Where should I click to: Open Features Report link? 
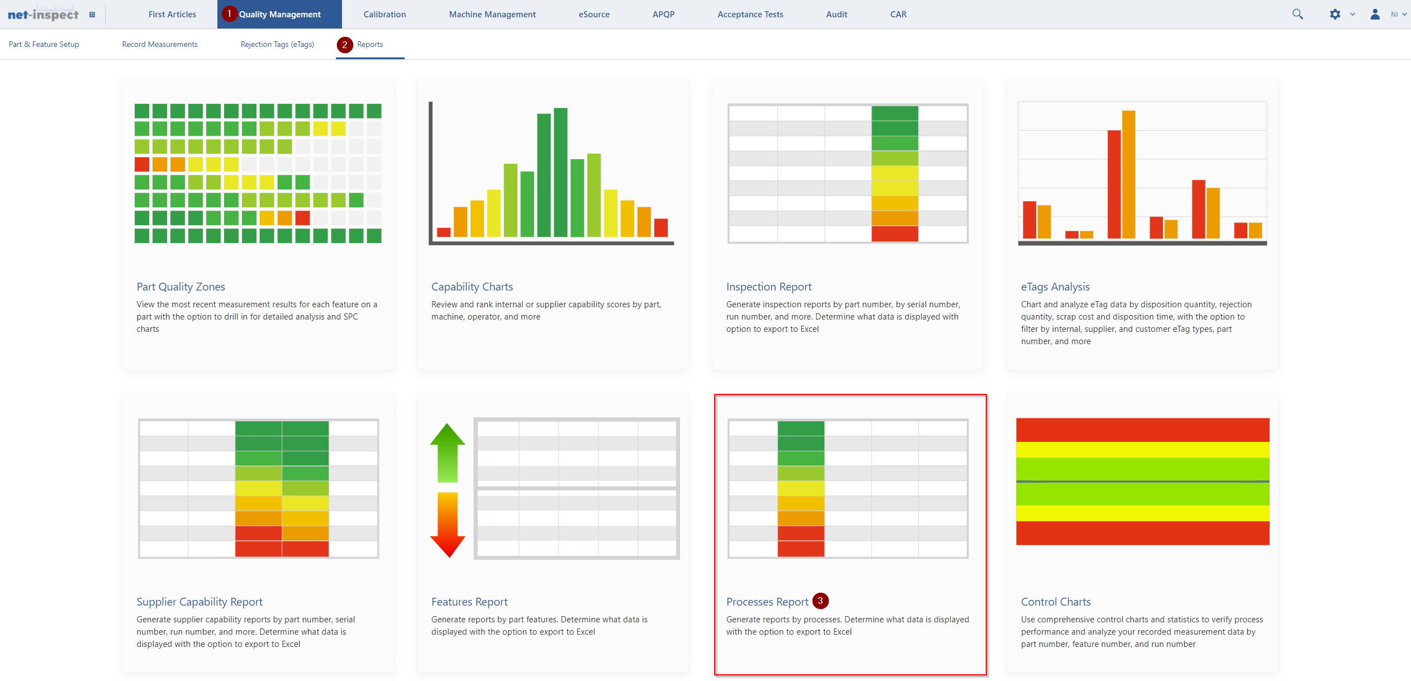(x=469, y=602)
